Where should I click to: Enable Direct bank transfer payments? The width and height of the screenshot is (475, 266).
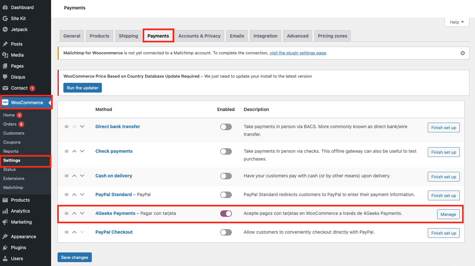(226, 127)
